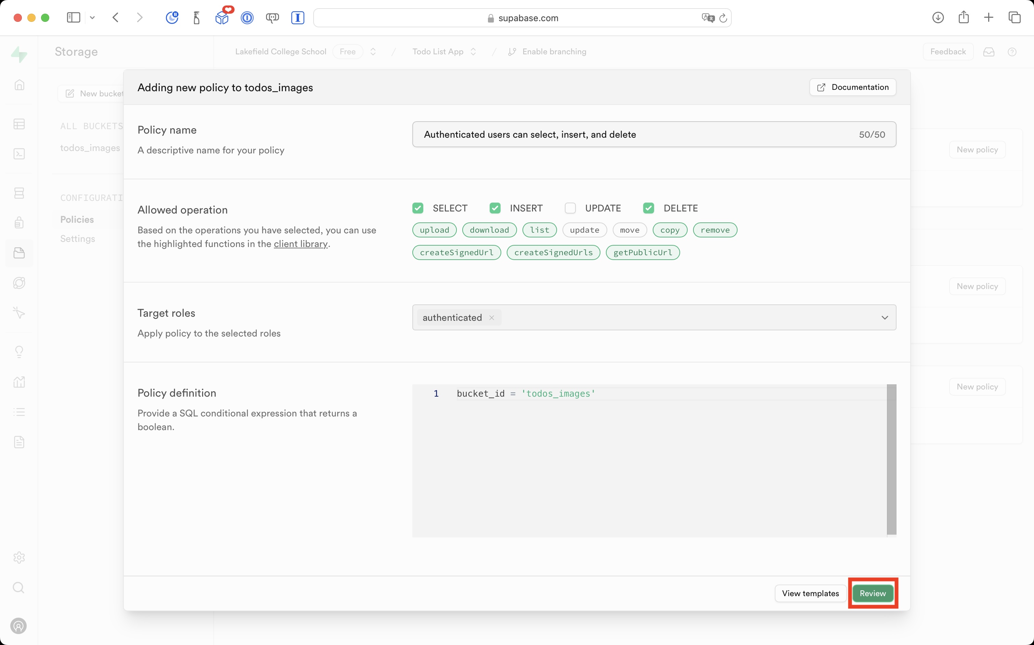1034x645 pixels.
Task: Uncheck the DELETE operation checkbox
Action: click(648, 208)
